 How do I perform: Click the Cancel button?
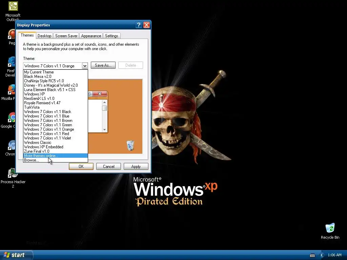pos(109,167)
